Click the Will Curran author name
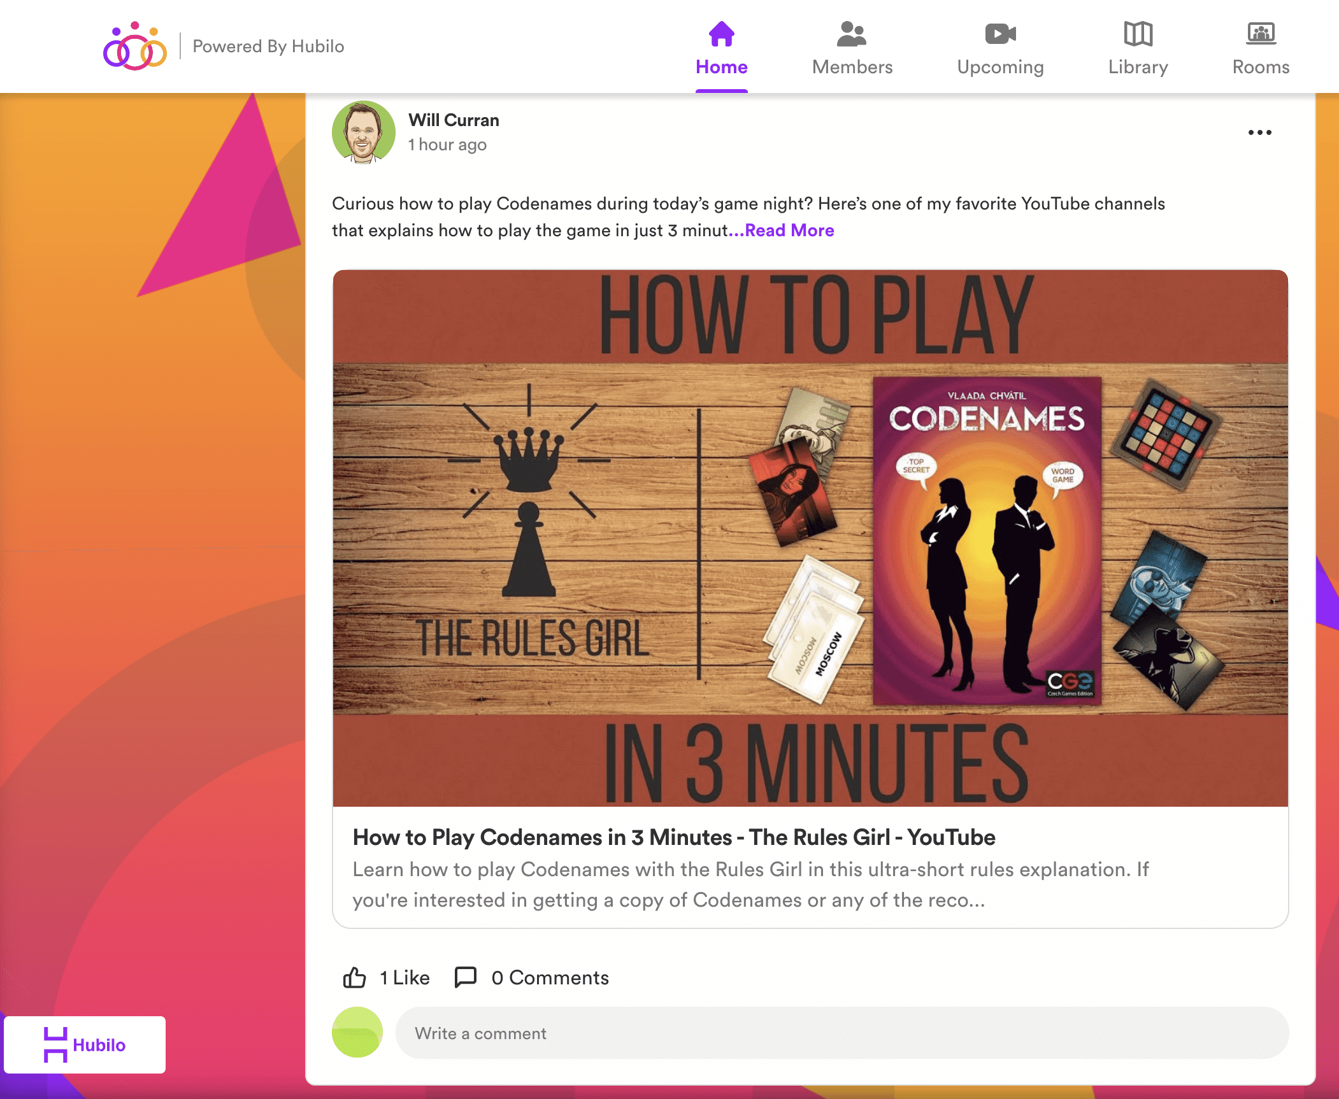Image resolution: width=1339 pixels, height=1099 pixels. (454, 120)
